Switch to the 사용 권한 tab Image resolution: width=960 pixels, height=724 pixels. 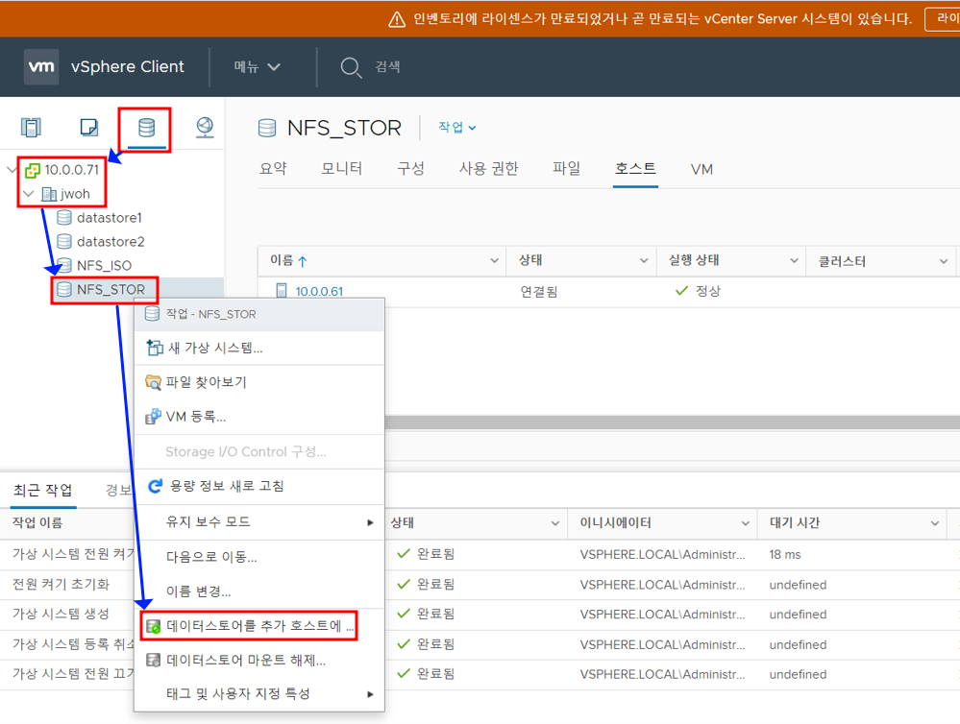tap(488, 168)
